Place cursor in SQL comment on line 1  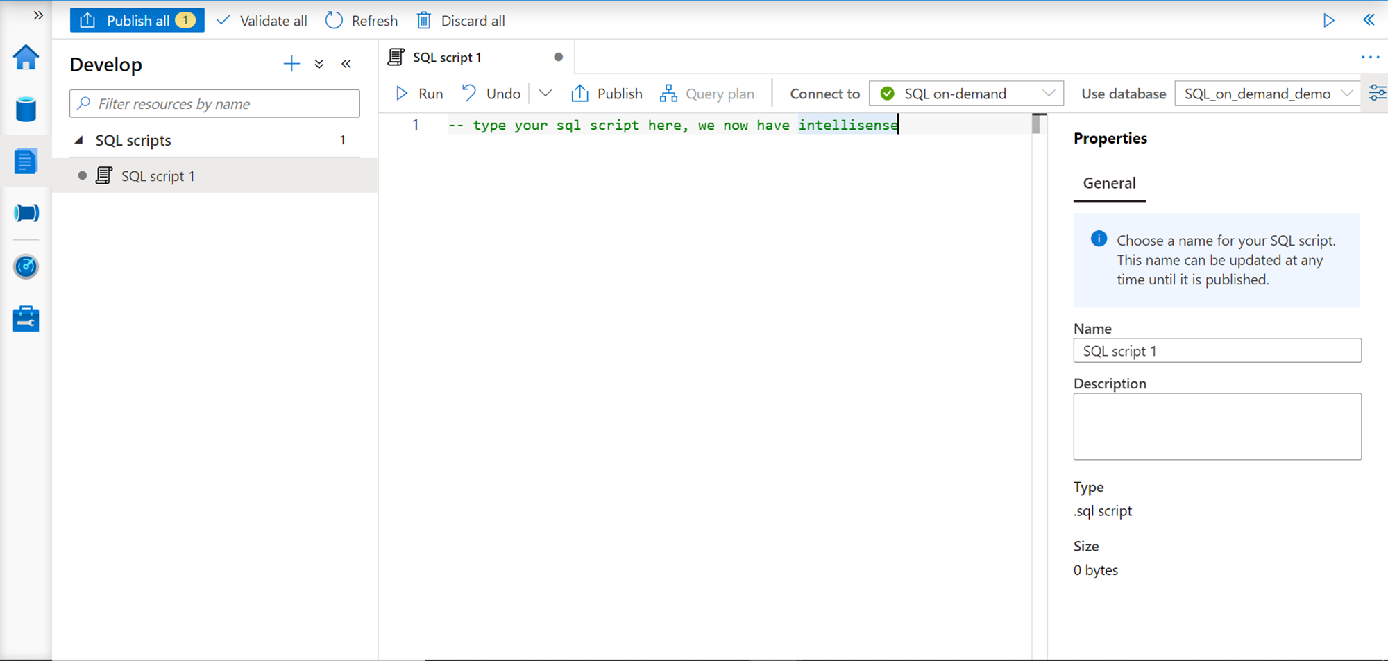673,125
